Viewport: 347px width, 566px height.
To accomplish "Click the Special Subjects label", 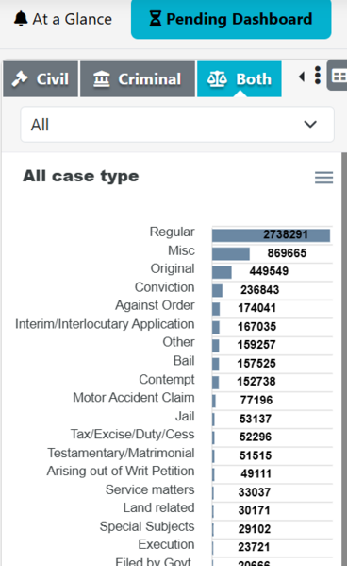I will click(147, 526).
